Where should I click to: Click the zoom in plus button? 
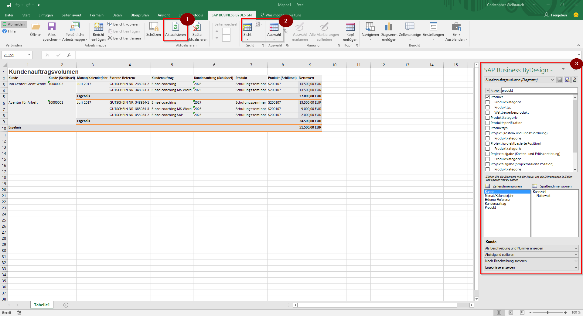click(565, 312)
